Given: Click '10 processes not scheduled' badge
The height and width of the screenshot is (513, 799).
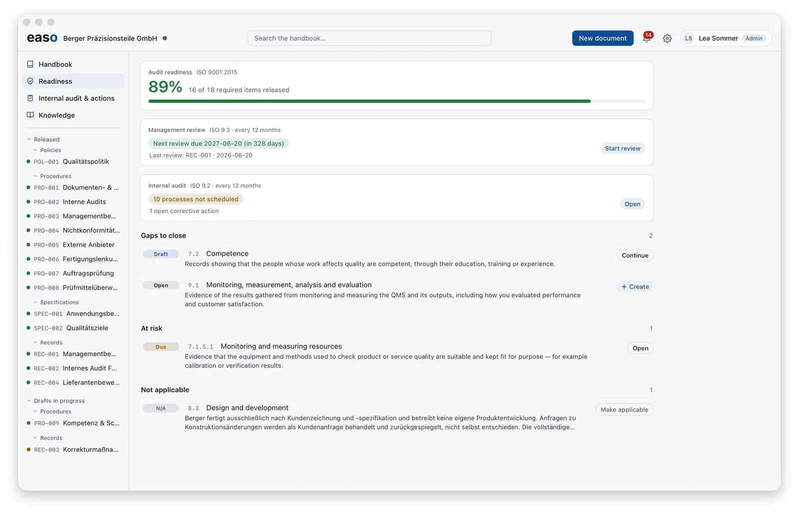Looking at the screenshot, I should coord(196,199).
